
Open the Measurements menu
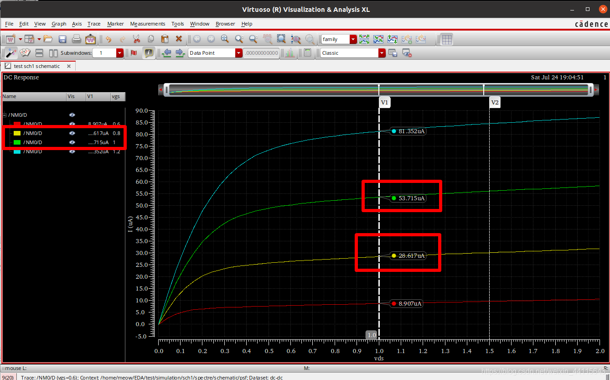(x=148, y=24)
